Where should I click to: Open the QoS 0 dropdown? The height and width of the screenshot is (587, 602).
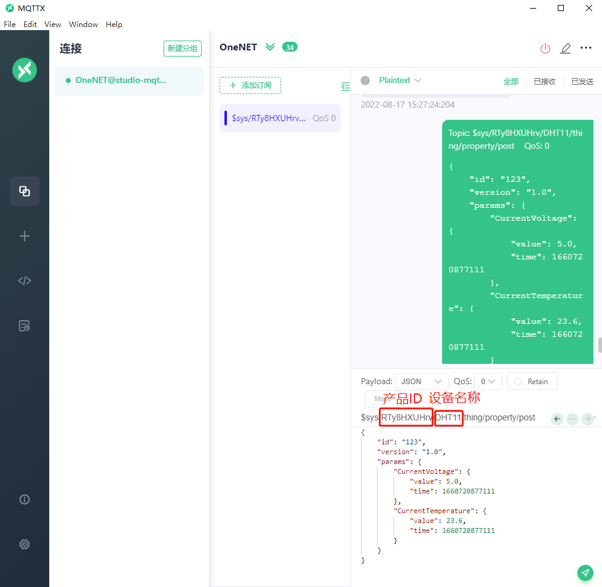click(488, 381)
